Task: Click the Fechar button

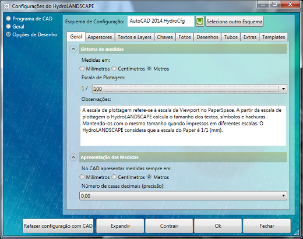Action: (x=267, y=226)
